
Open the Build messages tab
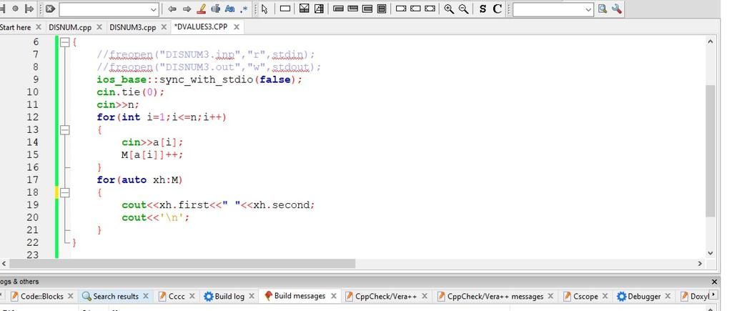point(295,295)
